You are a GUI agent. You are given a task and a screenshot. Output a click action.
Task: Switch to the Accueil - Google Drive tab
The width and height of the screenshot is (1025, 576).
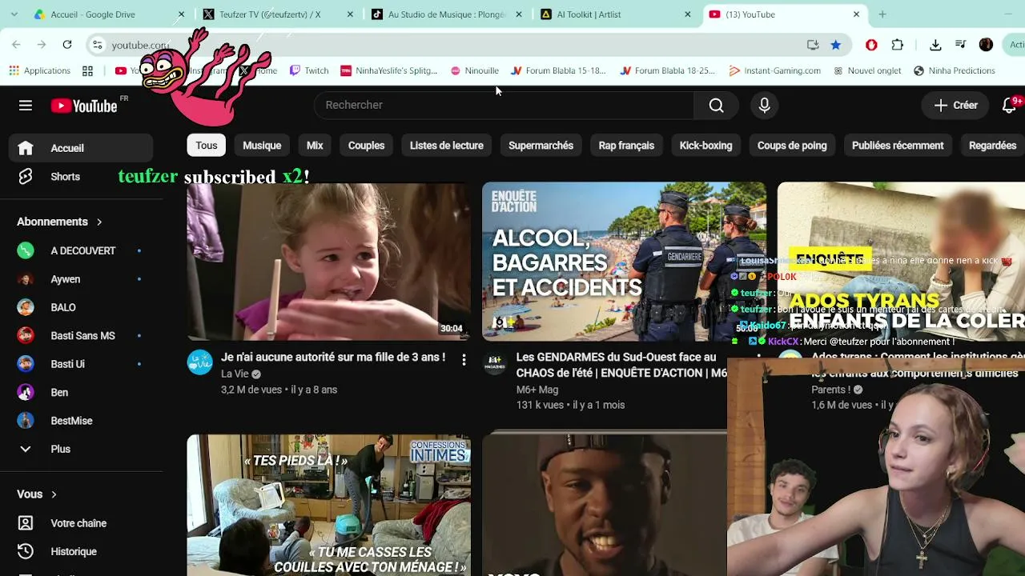109,14
